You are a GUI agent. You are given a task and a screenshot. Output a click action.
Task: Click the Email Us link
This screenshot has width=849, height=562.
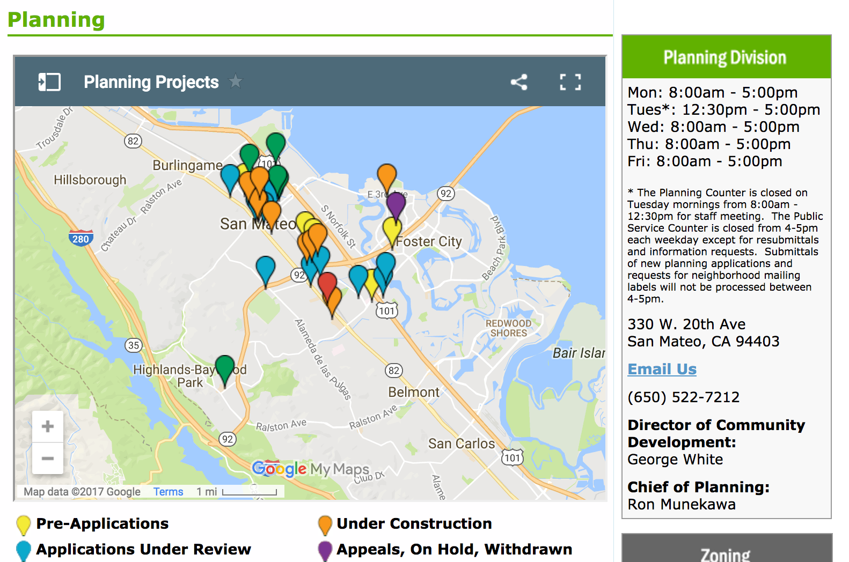click(x=662, y=369)
